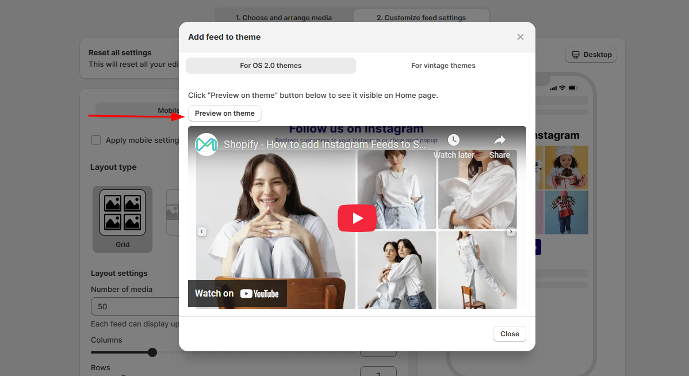Viewport: 689px width, 376px height.
Task: Go to Choose and arrange media step
Action: pos(284,18)
